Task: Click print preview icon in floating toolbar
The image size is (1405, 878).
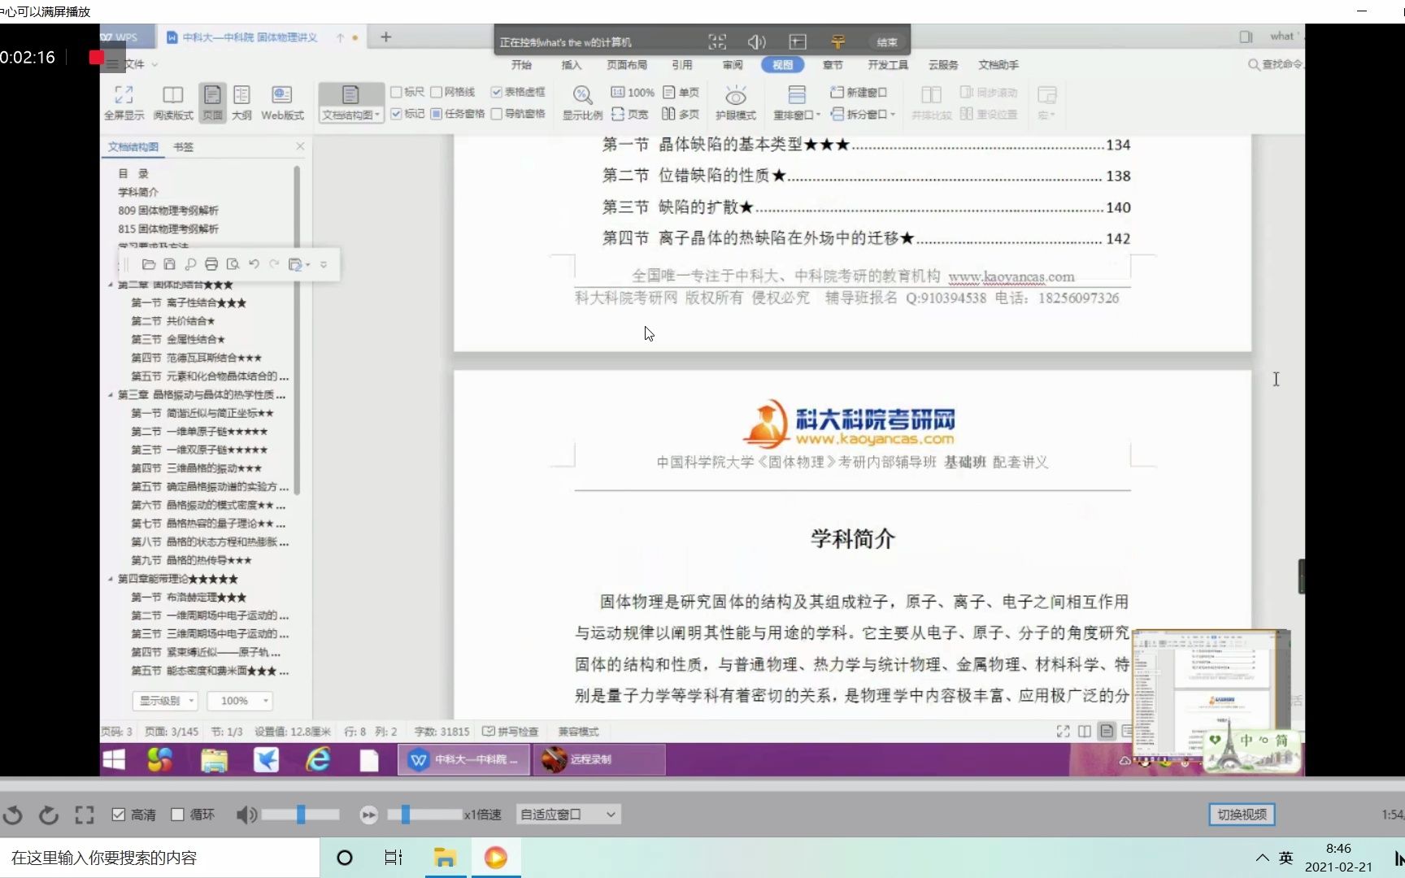Action: [x=233, y=264]
